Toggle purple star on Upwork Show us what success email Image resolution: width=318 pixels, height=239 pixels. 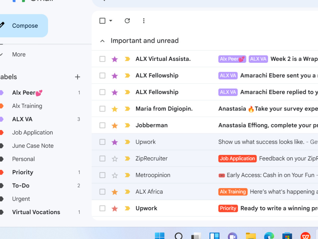(x=115, y=142)
